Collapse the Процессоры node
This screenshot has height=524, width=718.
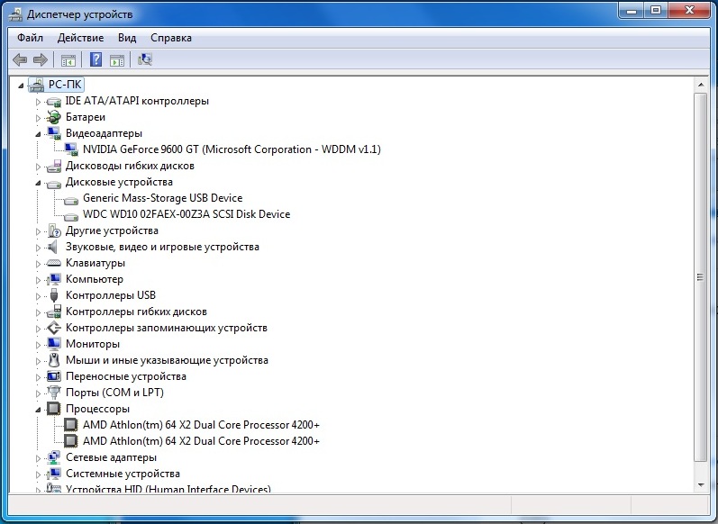pos(39,409)
